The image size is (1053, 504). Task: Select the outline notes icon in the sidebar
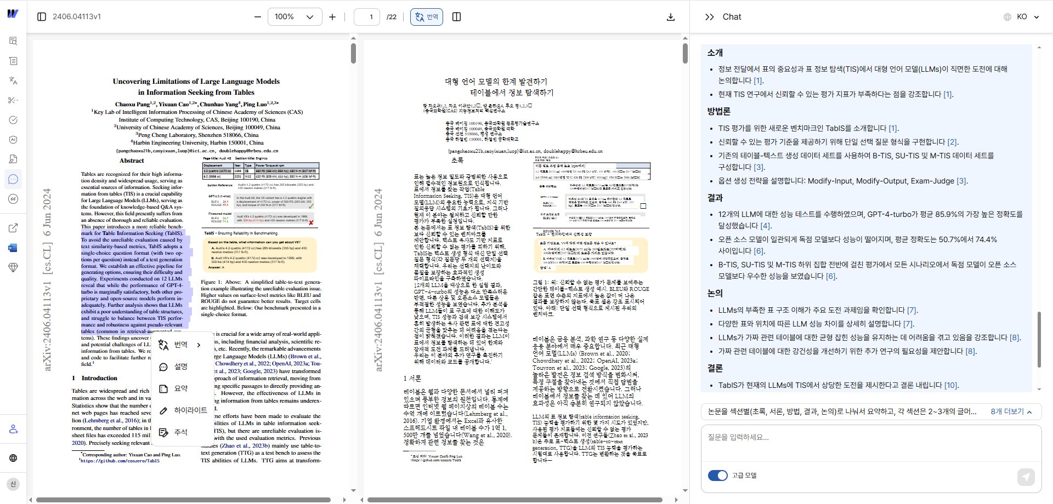point(13,60)
